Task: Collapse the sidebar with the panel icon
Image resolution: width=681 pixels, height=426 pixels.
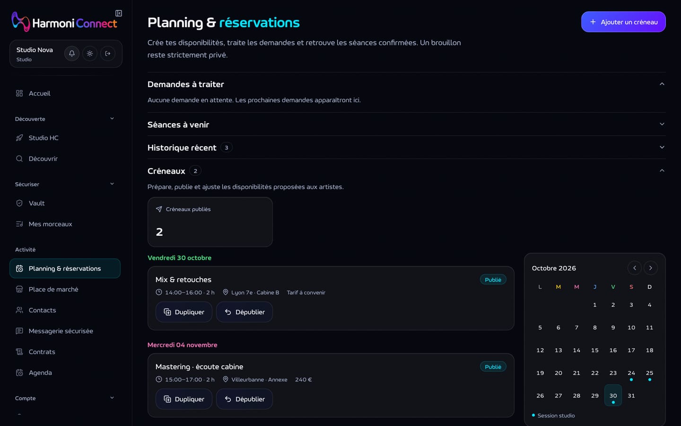Action: [119, 13]
